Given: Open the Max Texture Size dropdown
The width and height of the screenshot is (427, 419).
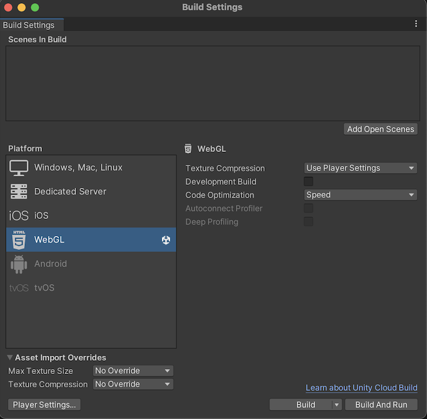Looking at the screenshot, I should [x=133, y=371].
